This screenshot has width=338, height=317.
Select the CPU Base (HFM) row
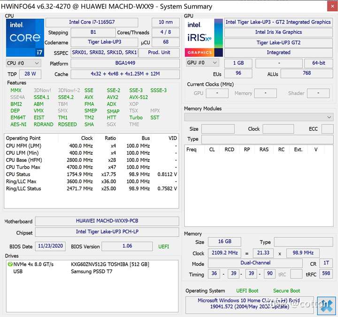coord(92,160)
